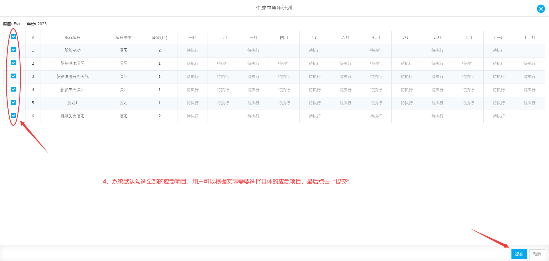549x261 pixels.
Task: Click the 取消 cancel button
Action: [537, 254]
